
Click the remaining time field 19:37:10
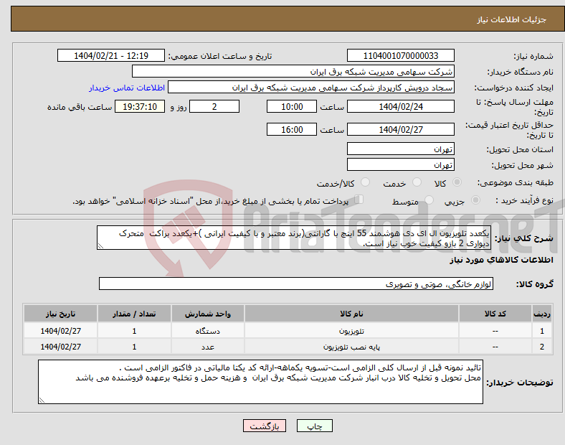tap(139, 106)
